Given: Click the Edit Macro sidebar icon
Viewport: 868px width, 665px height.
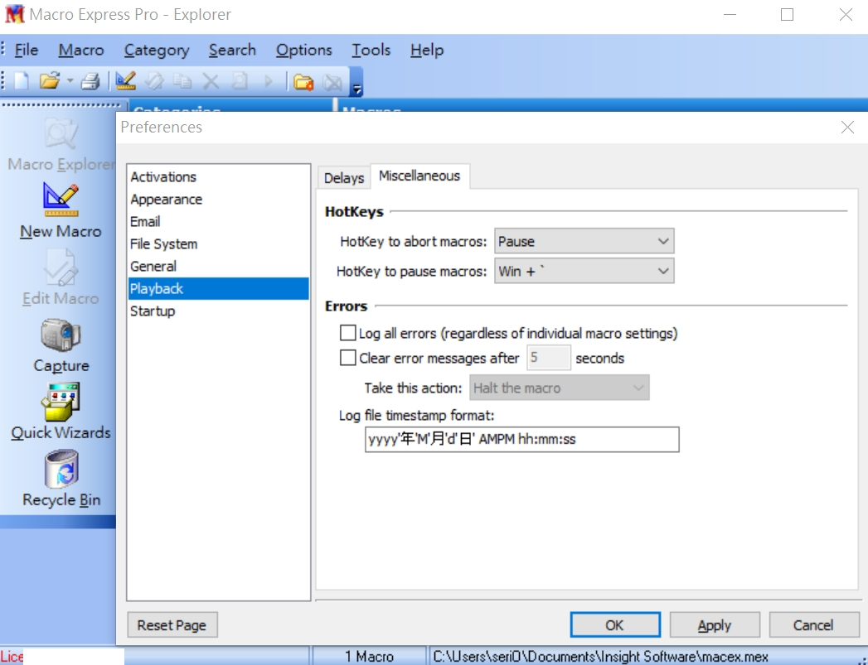Looking at the screenshot, I should pyautogui.click(x=61, y=267).
